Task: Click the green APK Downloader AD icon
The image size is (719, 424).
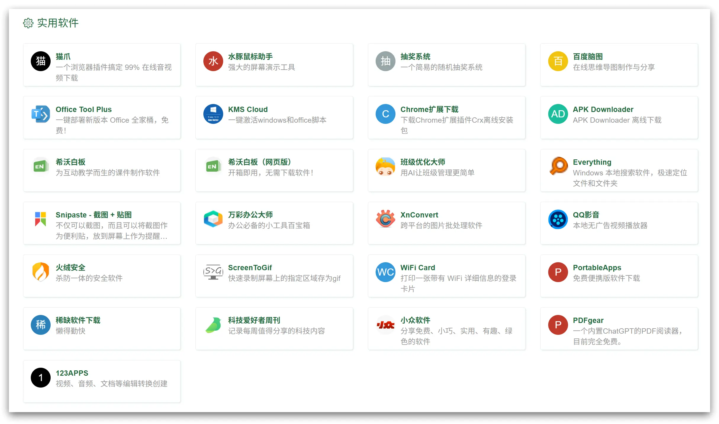Action: (x=558, y=114)
